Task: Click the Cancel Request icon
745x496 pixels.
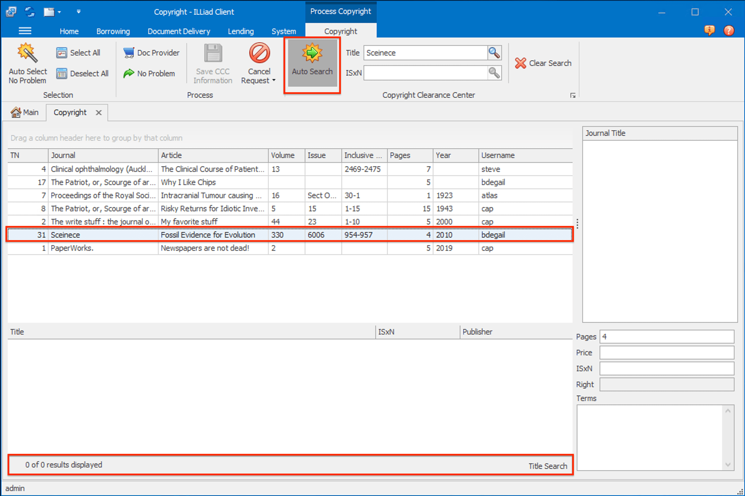Action: [259, 53]
